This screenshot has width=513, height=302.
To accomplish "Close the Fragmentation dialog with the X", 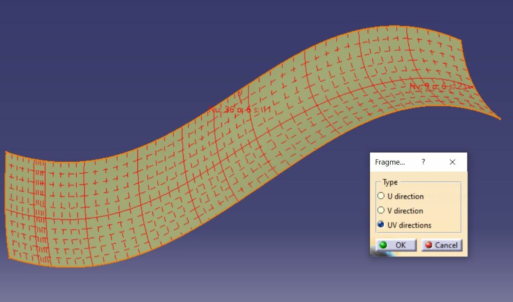I will point(452,162).
